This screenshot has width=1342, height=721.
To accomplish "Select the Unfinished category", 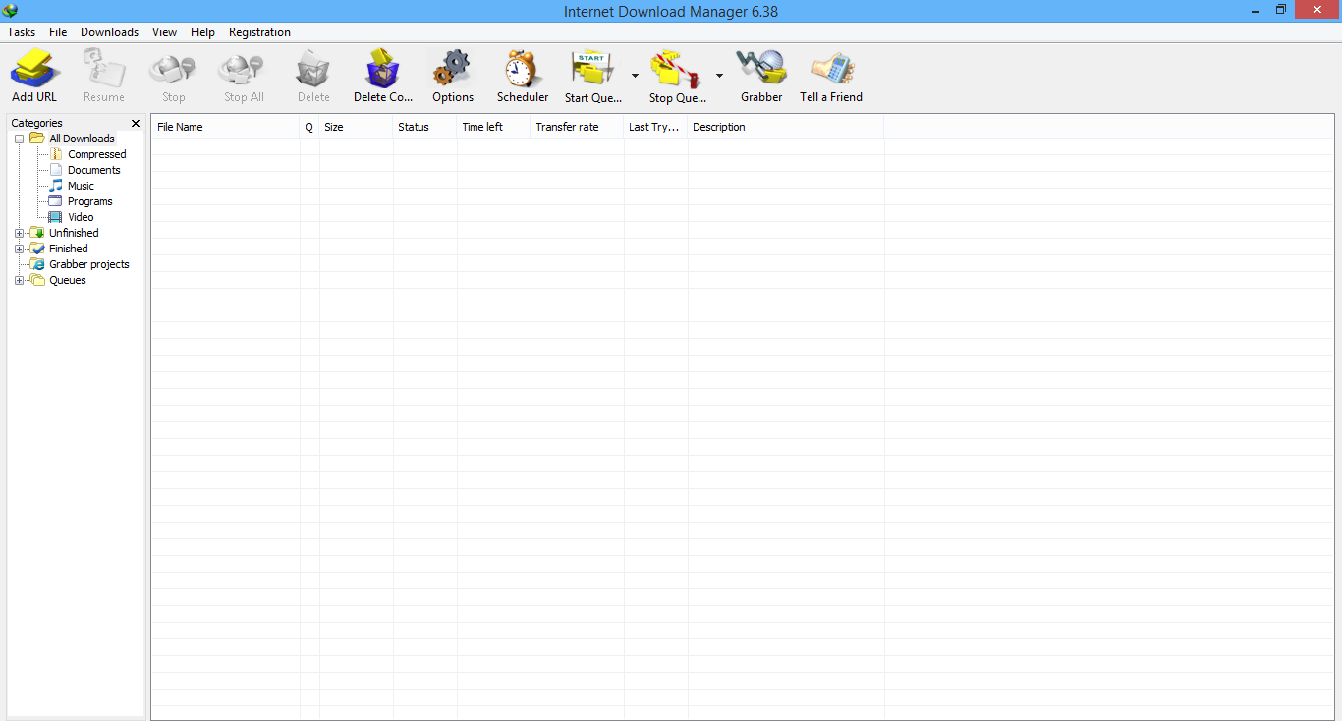I will click(x=74, y=233).
